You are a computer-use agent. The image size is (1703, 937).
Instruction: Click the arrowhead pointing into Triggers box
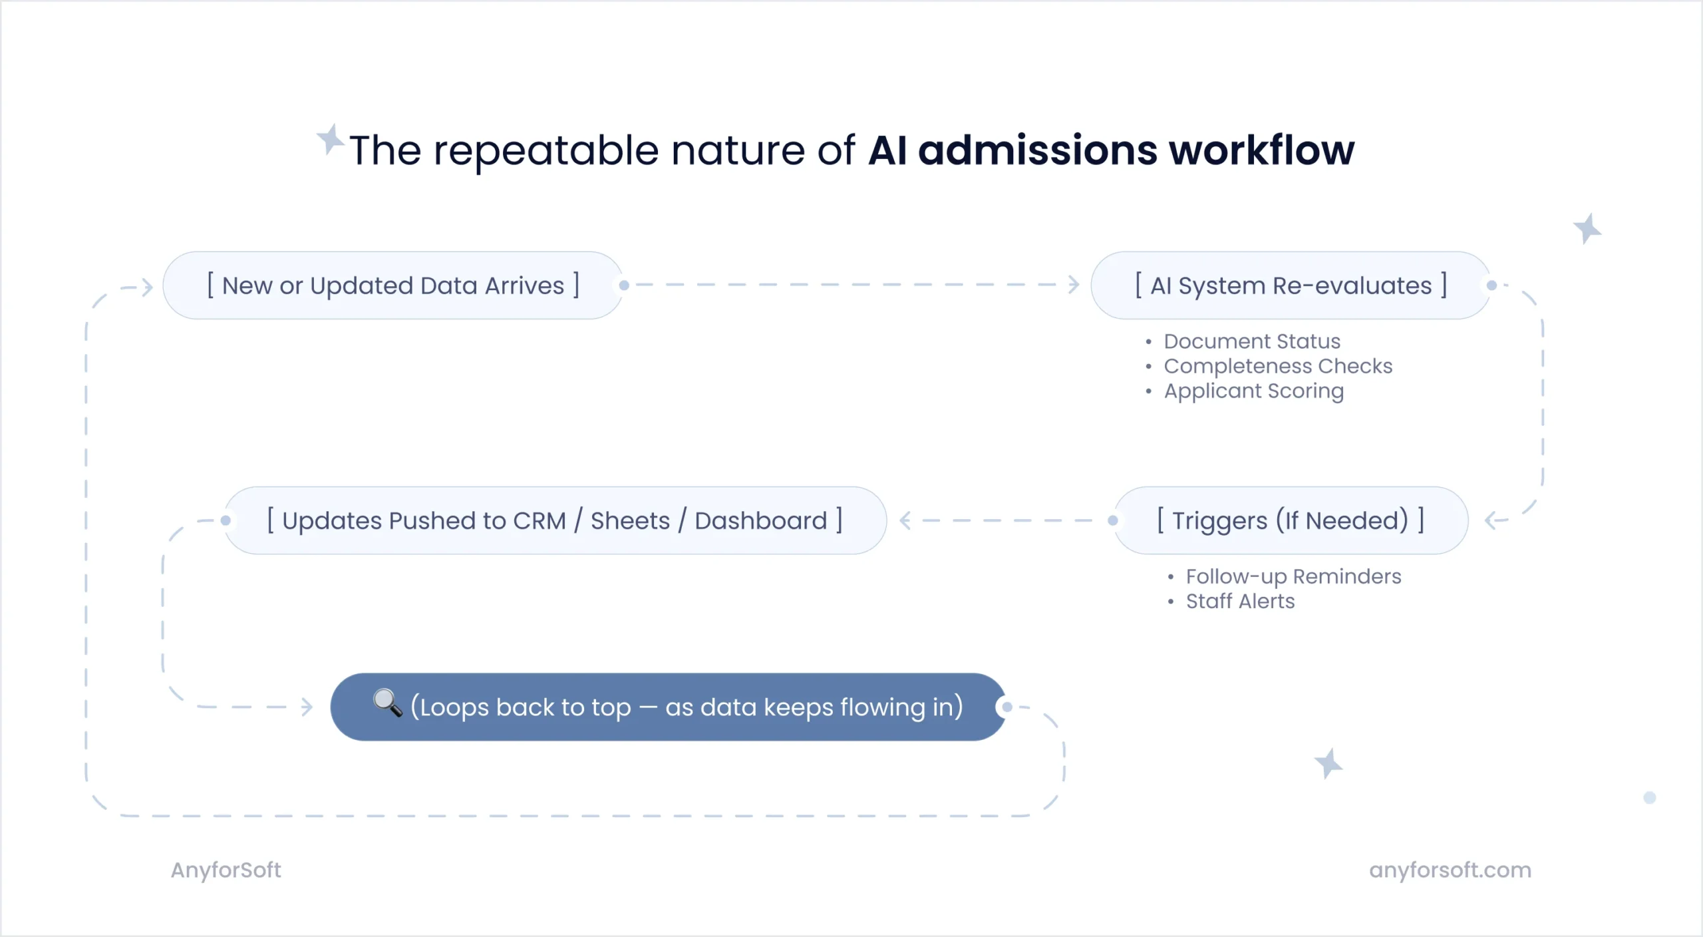pos(1492,520)
